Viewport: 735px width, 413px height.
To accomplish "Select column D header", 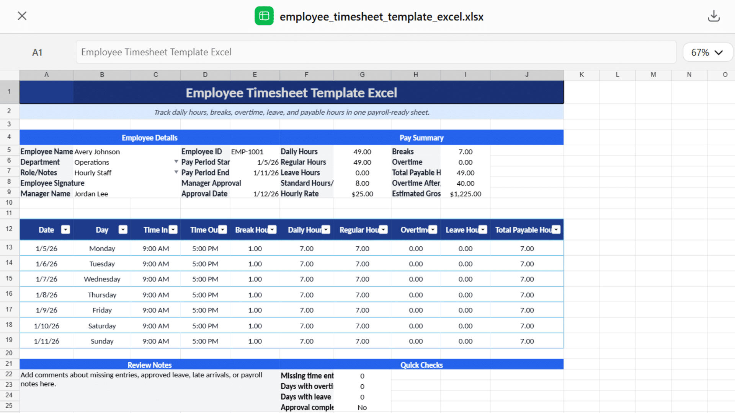I will point(205,75).
